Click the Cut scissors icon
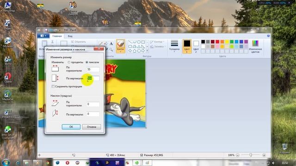 pos(52,41)
